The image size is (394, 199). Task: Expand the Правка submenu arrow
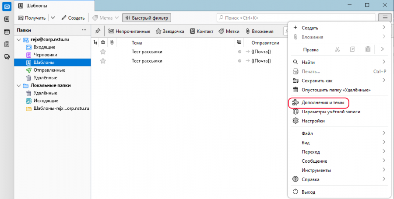[382, 49]
